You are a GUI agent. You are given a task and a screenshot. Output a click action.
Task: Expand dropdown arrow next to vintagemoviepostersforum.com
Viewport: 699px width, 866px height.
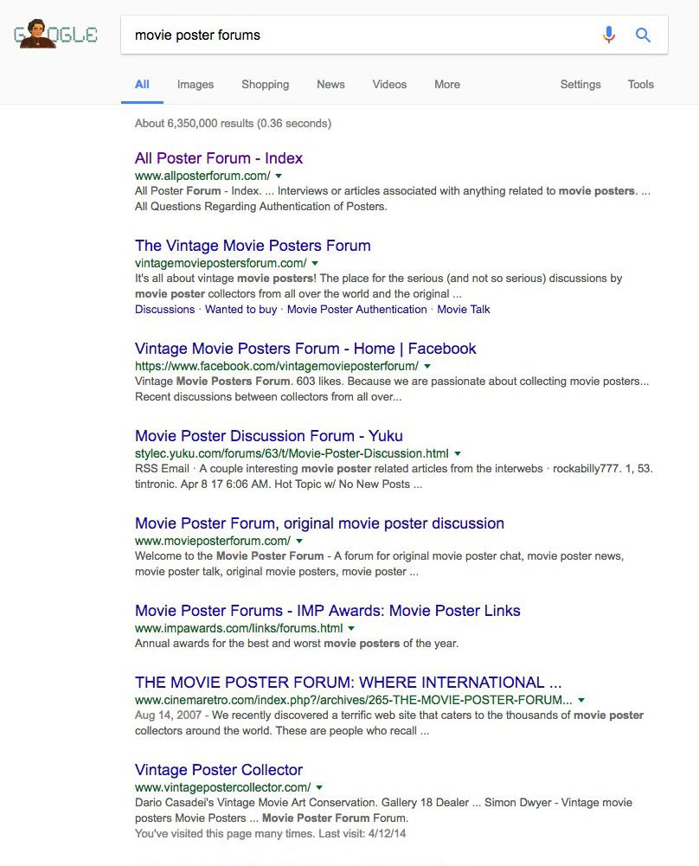[x=315, y=263]
